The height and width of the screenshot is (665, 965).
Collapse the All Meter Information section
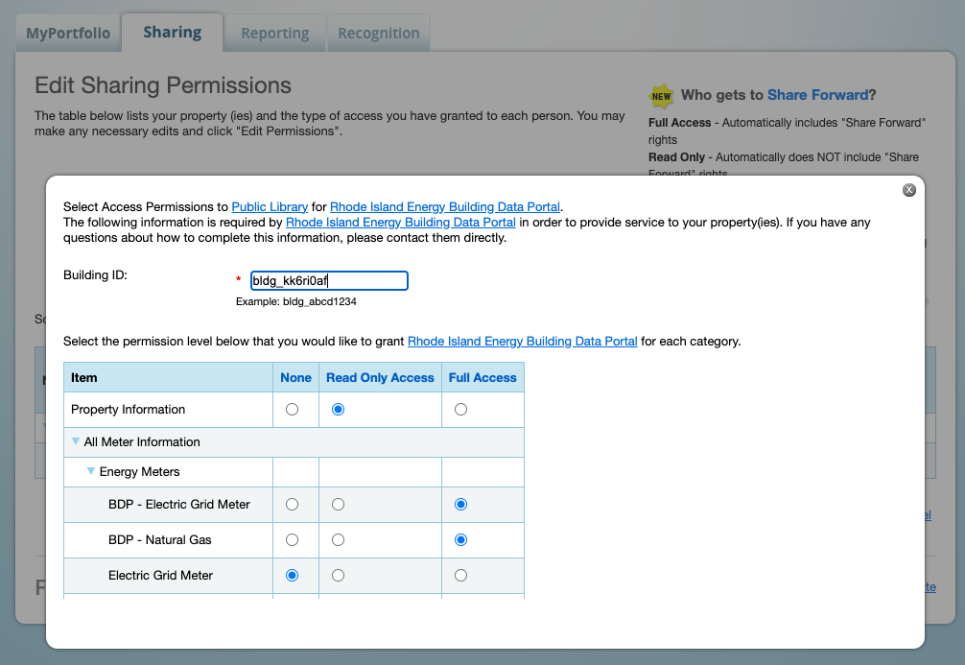[x=76, y=441]
